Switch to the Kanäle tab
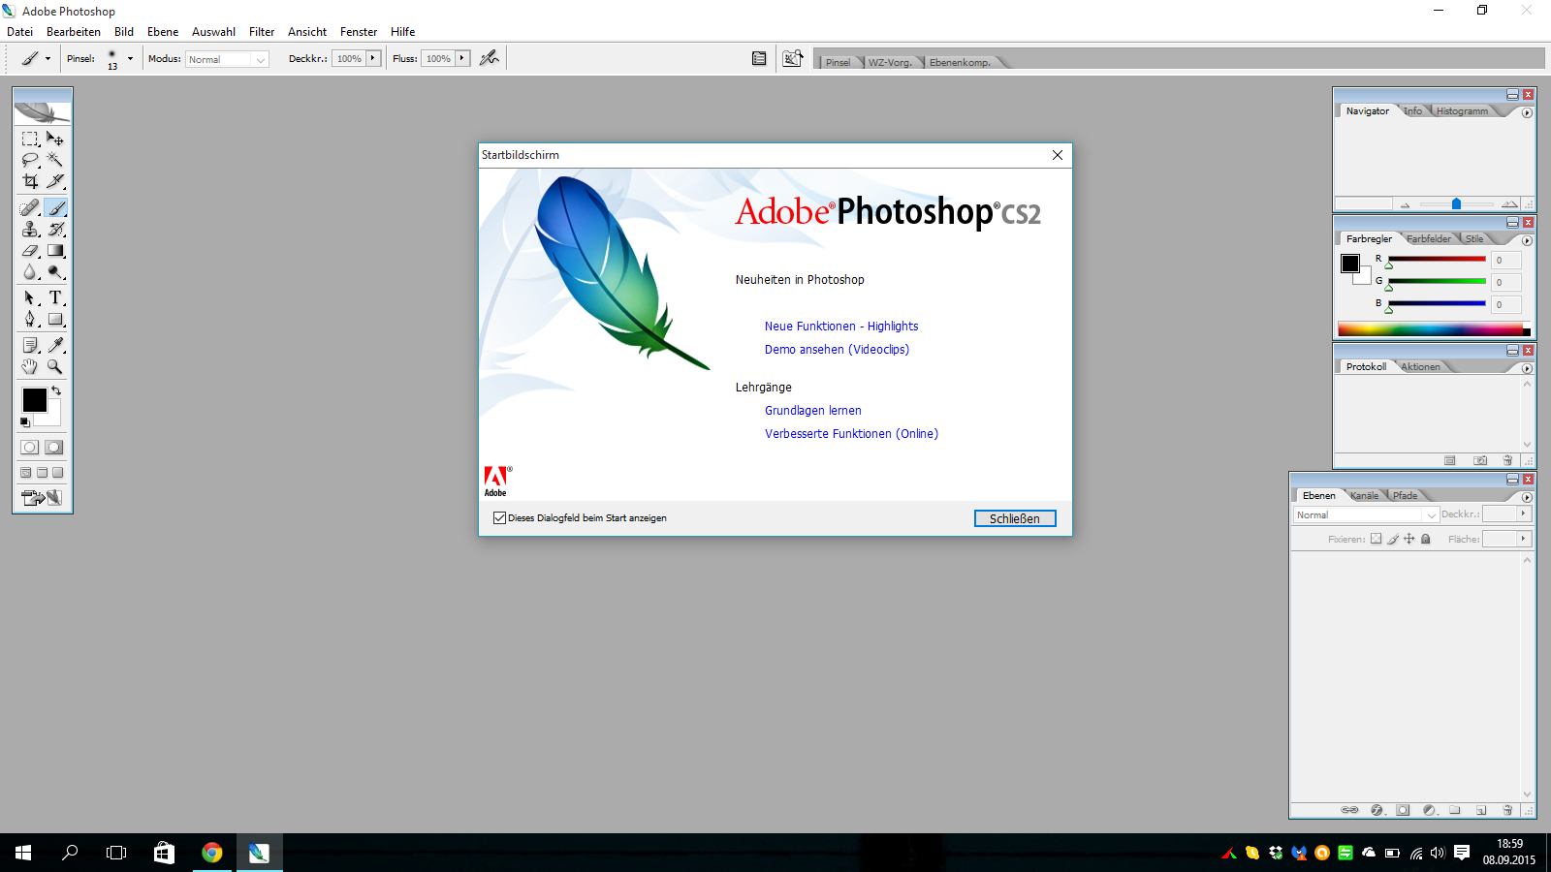 [x=1364, y=496]
